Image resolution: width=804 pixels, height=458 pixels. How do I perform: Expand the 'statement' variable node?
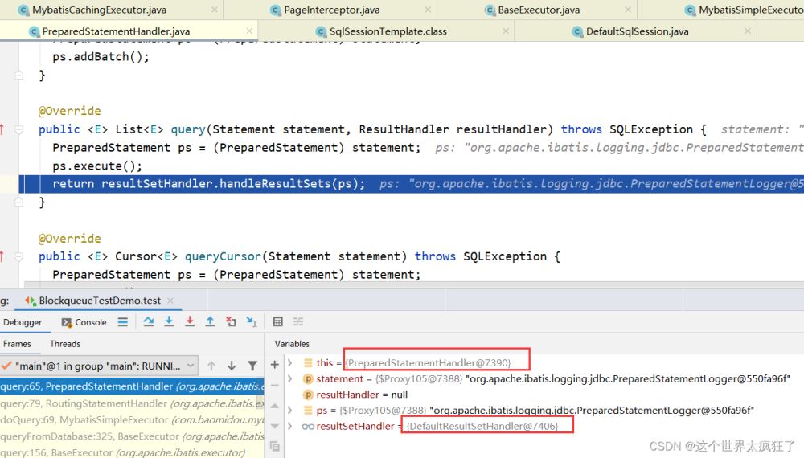pyautogui.click(x=290, y=378)
